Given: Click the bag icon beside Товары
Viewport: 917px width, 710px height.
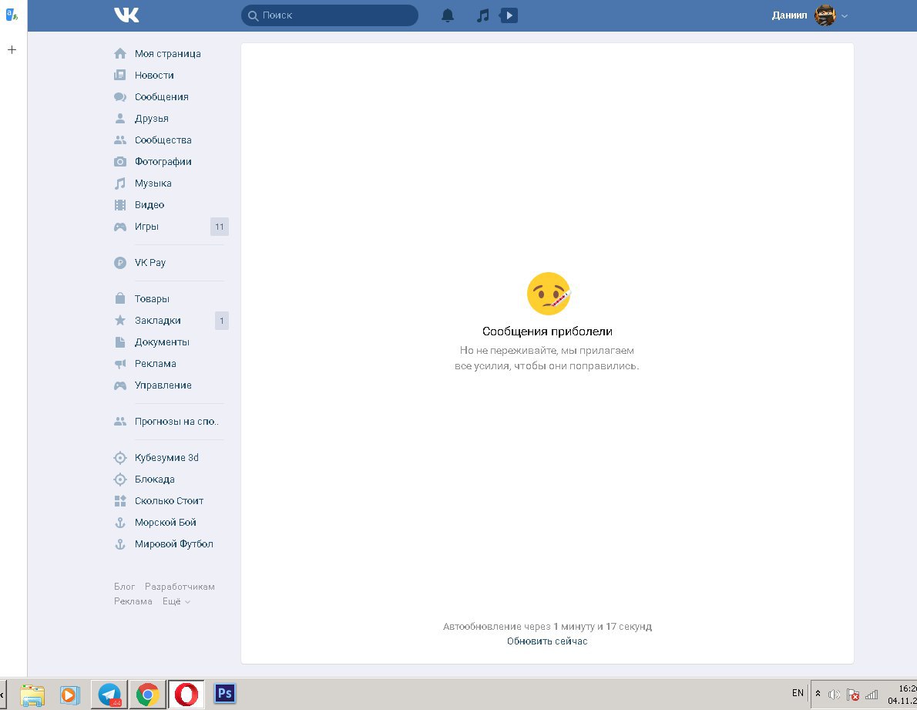Looking at the screenshot, I should [x=120, y=298].
